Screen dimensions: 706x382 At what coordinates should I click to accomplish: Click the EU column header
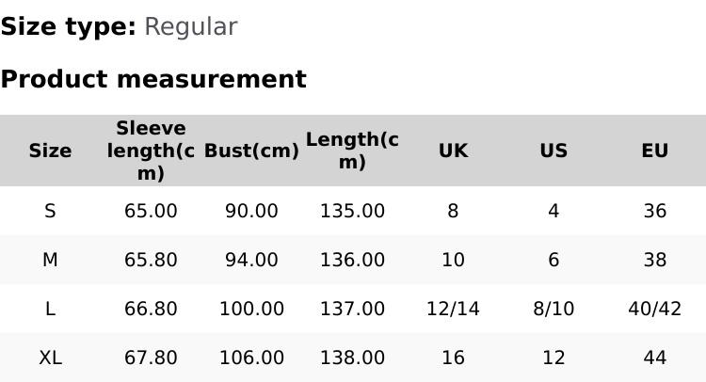(654, 151)
